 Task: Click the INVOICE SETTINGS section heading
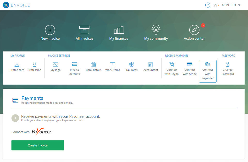59,56
